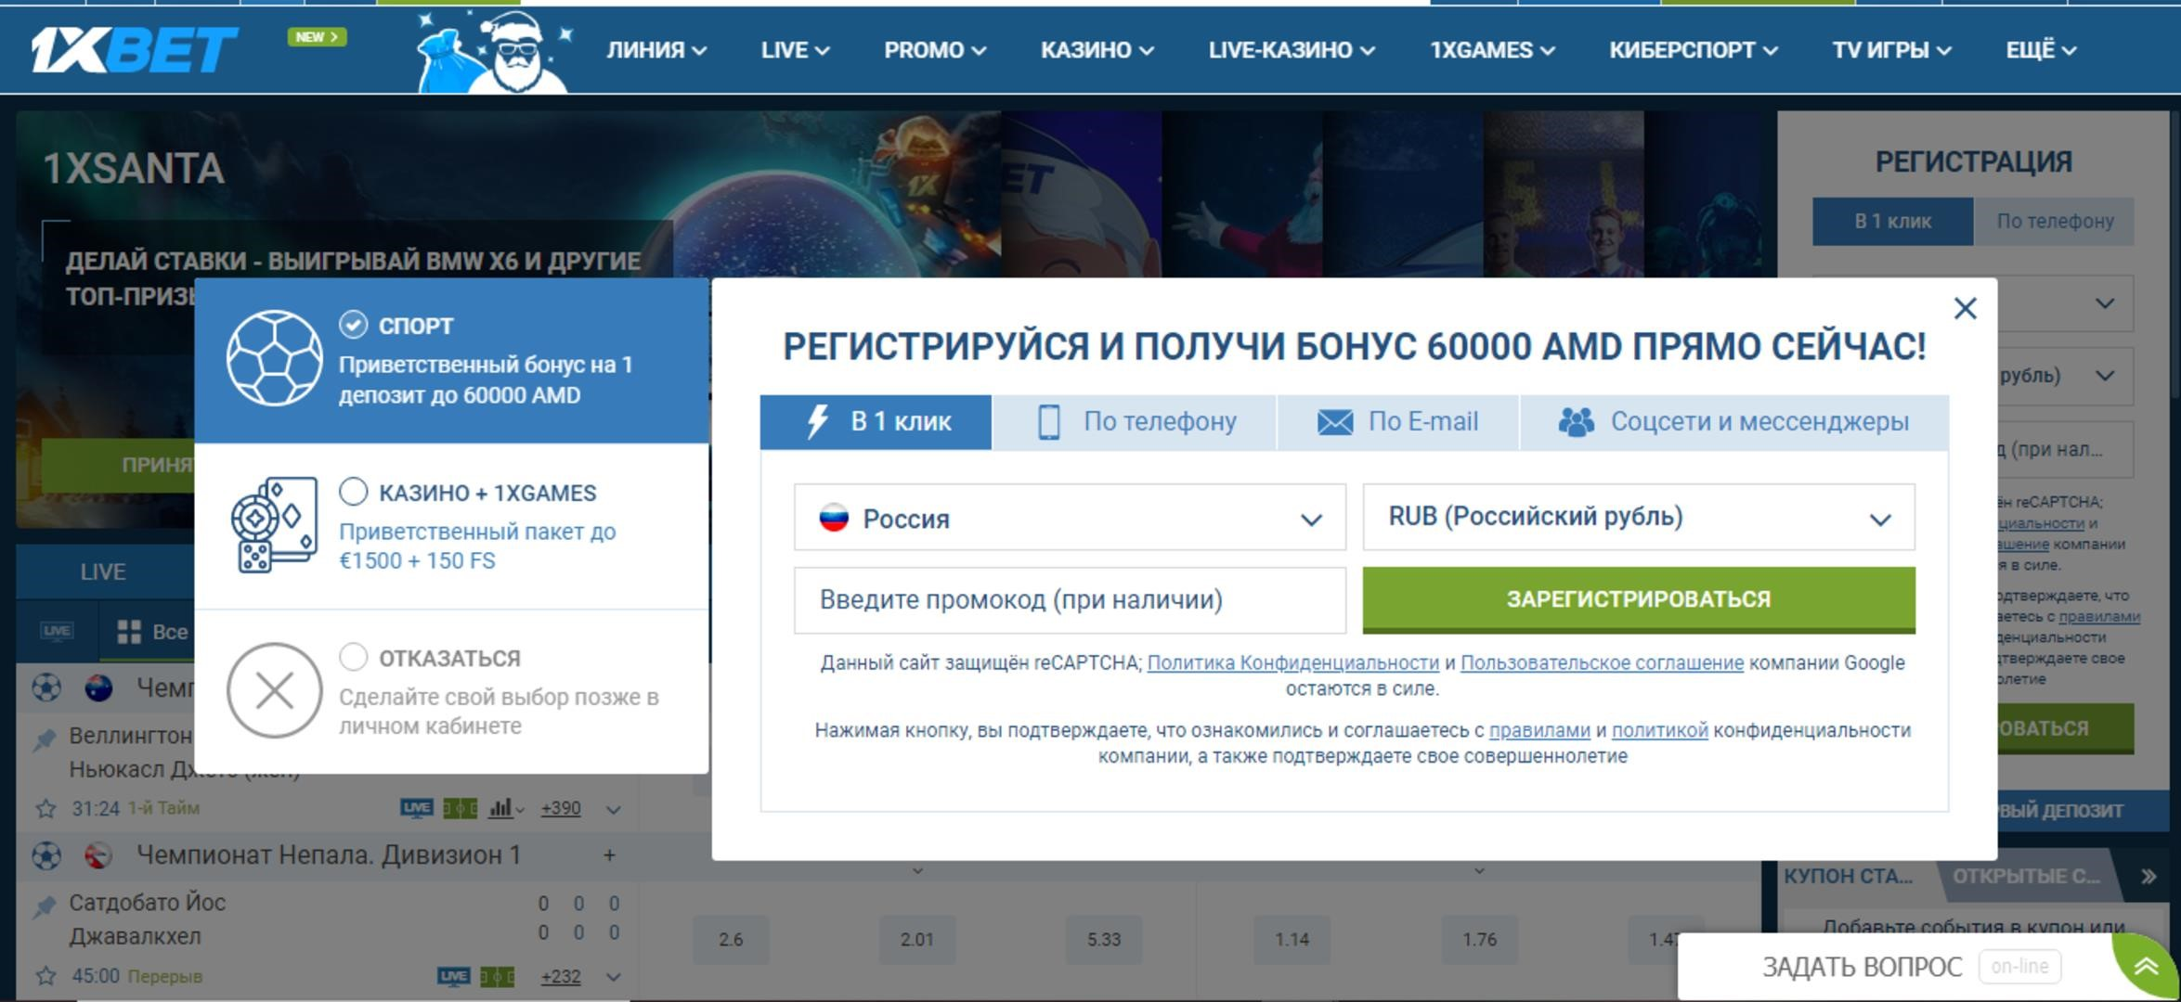This screenshot has width=2181, height=1002.
Task: Click the Santa with gift bag icon
Action: click(494, 53)
